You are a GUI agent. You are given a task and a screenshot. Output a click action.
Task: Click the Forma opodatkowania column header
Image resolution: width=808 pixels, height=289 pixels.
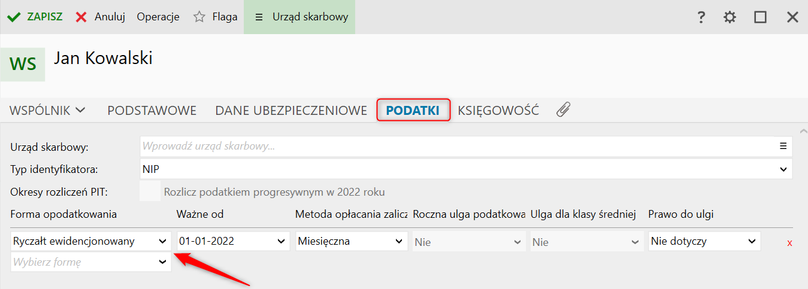(x=63, y=214)
